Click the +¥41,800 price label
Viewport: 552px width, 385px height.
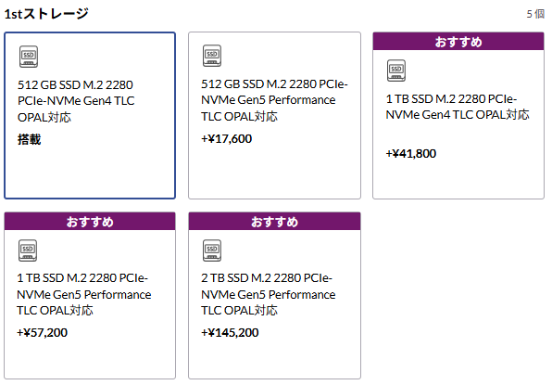[x=411, y=154]
